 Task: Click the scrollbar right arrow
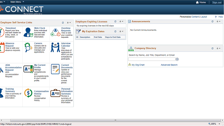point(223,120)
